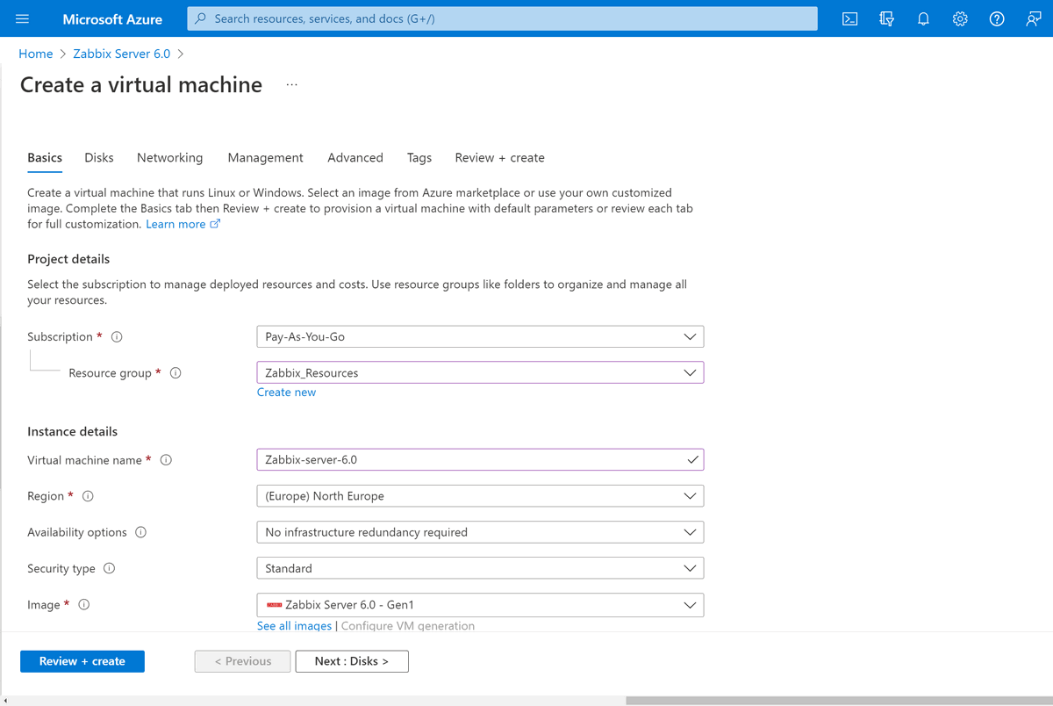This screenshot has height=706, width=1053.
Task: Open the notifications bell
Action: coord(923,18)
